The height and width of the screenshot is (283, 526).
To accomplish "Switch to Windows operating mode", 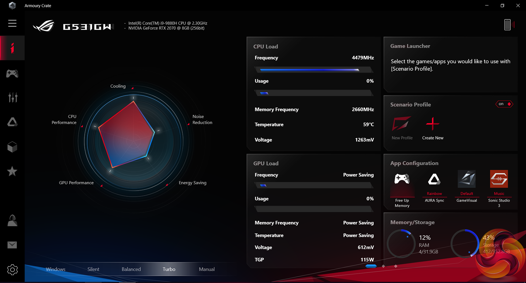I will pyautogui.click(x=56, y=269).
